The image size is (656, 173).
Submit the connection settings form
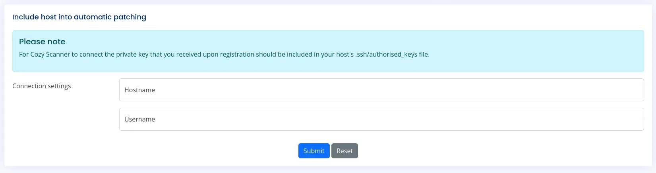click(314, 151)
